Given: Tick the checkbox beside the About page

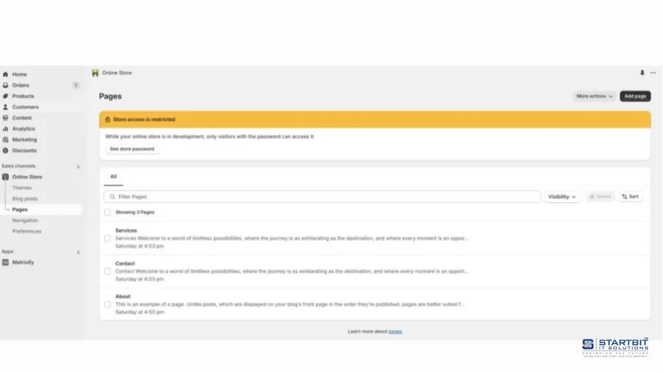Looking at the screenshot, I should click(x=107, y=304).
